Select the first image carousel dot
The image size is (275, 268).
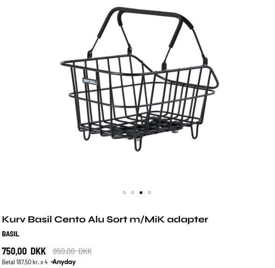coord(124,193)
